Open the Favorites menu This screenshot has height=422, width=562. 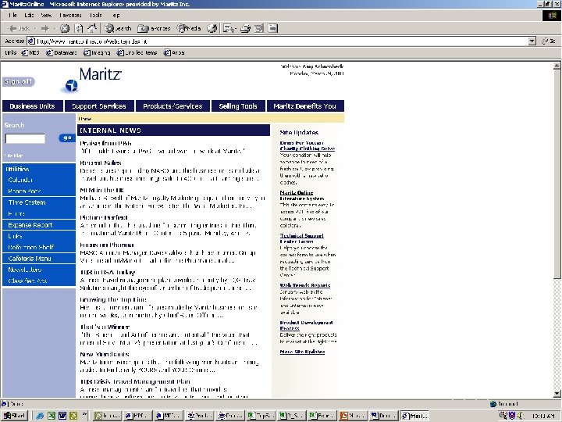tap(70, 15)
